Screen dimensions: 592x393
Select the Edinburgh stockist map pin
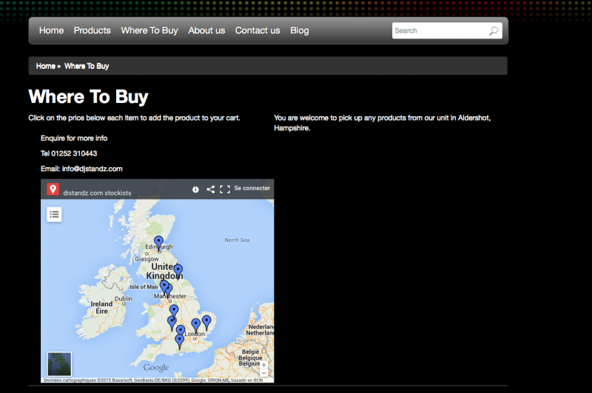click(x=158, y=241)
